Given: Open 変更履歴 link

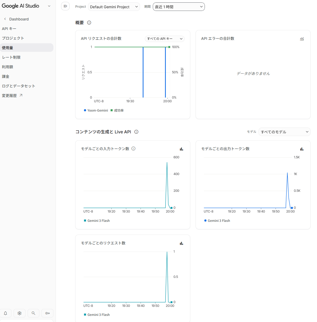Looking at the screenshot, I should click(x=9, y=96).
